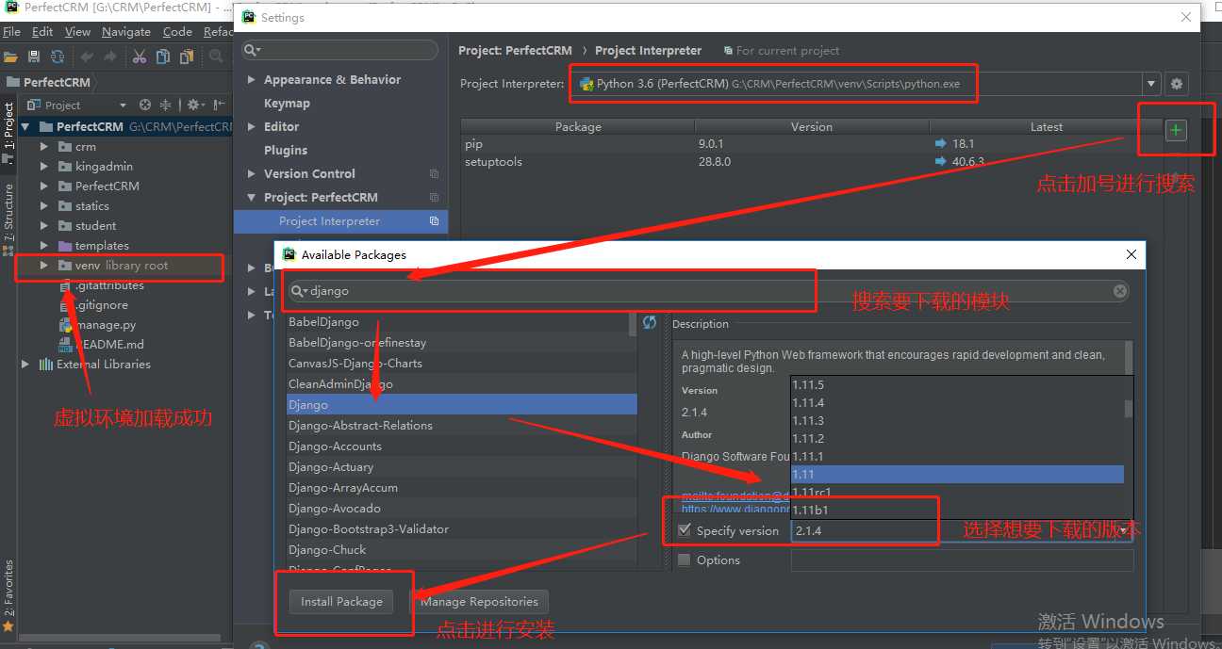Select the Keymap settings item
The height and width of the screenshot is (649, 1222).
287,104
